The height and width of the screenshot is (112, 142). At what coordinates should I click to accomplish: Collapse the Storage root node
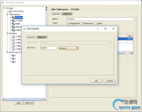(4, 8)
